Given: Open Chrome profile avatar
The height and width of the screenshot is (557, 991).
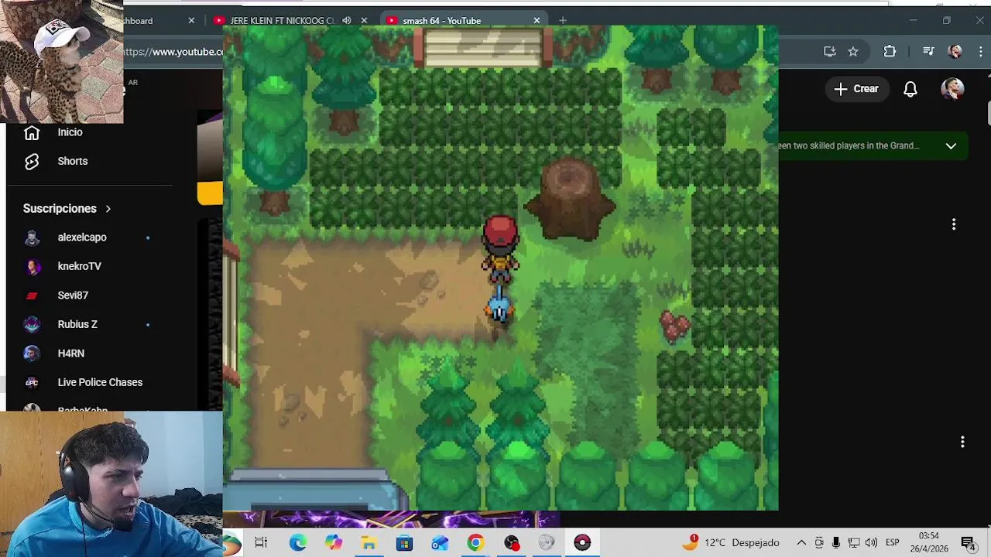Looking at the screenshot, I should coord(955,52).
